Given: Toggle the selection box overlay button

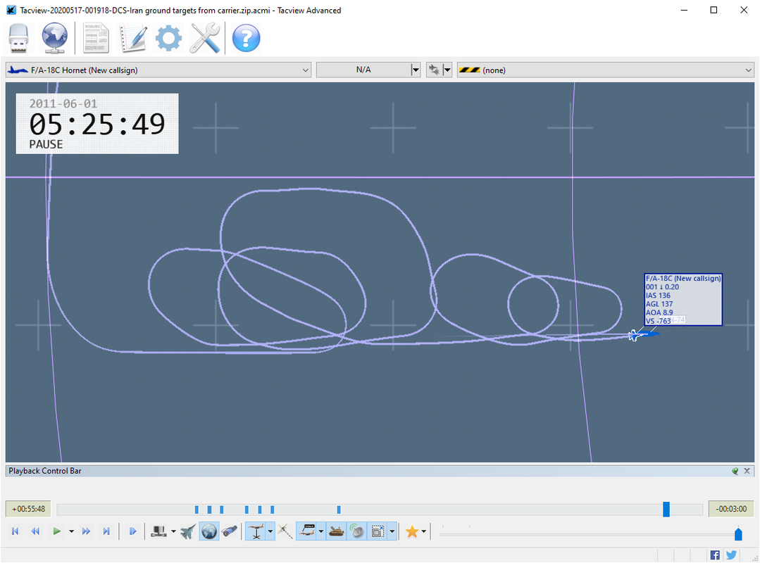Looking at the screenshot, I should pos(378,531).
